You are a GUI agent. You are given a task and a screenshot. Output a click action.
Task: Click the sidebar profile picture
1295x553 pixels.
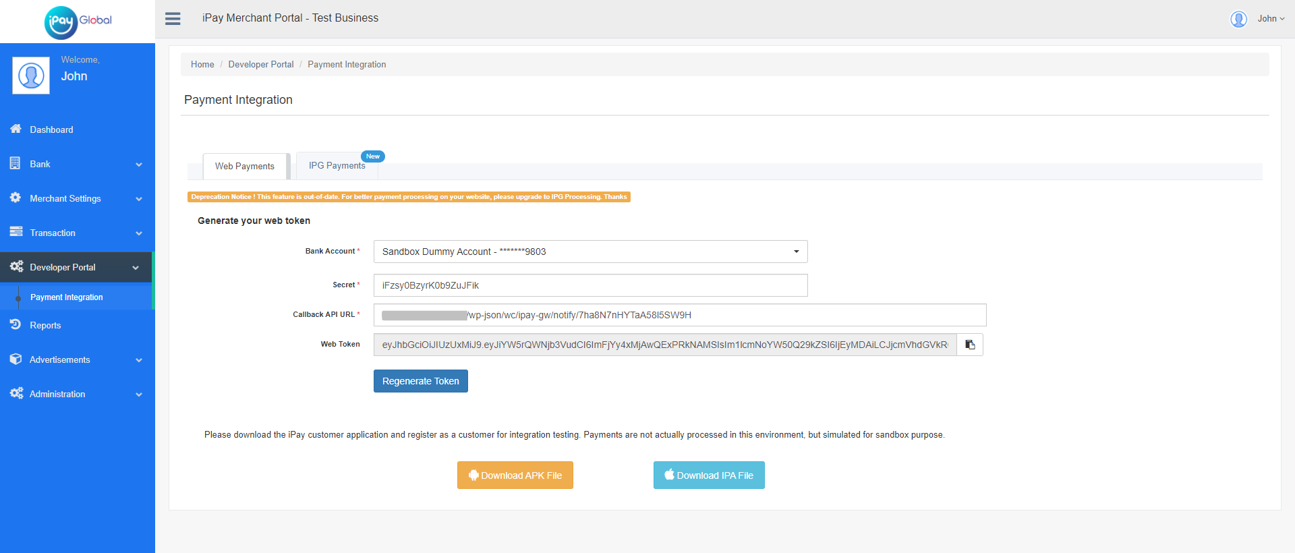coord(31,76)
